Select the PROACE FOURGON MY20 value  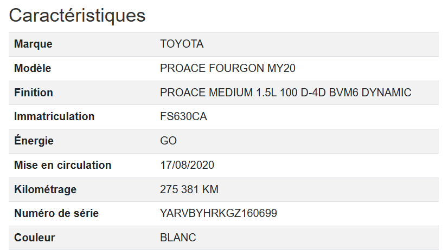(x=228, y=69)
